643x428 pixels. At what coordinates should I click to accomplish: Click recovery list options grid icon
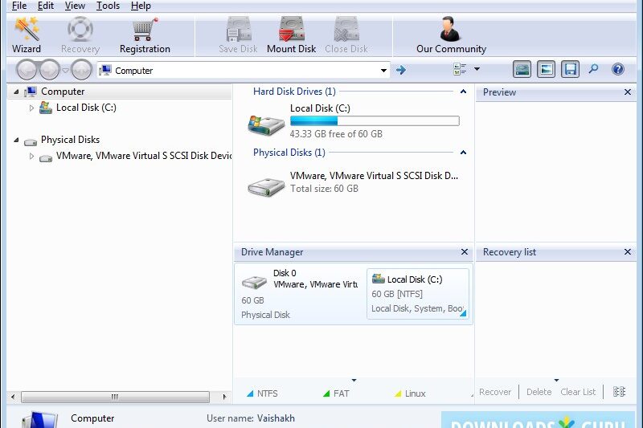pos(619,392)
